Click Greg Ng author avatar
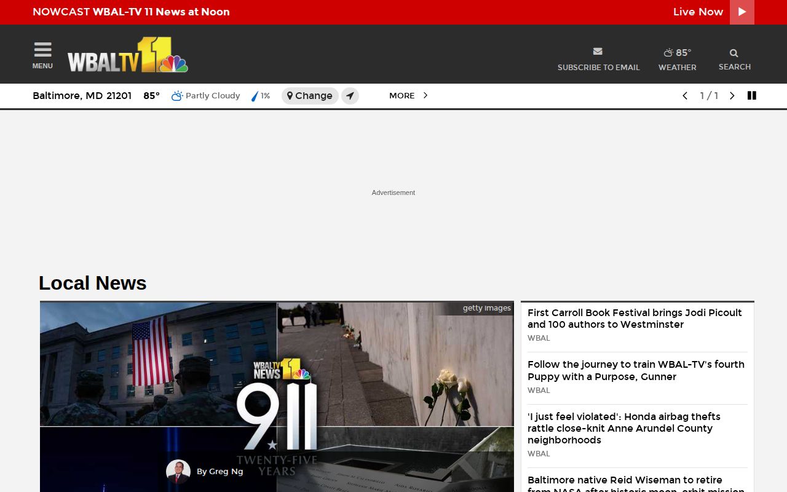Screen dimensions: 787x492 pyautogui.click(x=178, y=472)
